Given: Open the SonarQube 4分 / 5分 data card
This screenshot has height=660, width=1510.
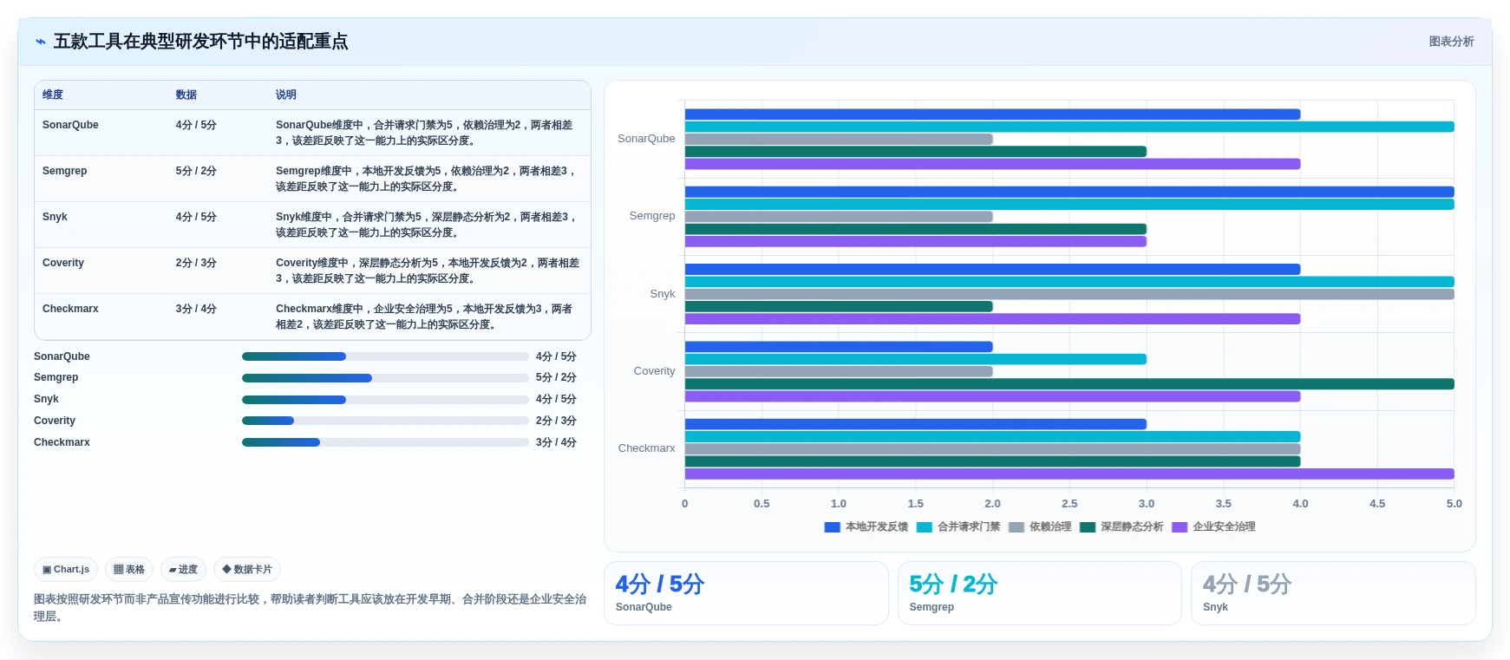Looking at the screenshot, I should [746, 593].
